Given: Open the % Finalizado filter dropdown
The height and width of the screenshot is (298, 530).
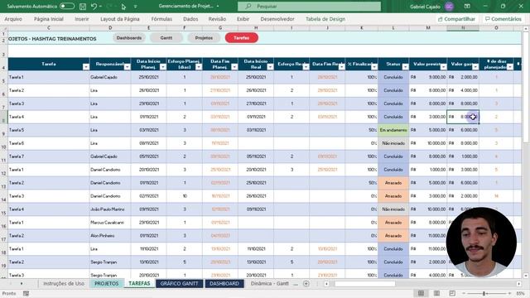Looking at the screenshot, I should click(x=373, y=67).
